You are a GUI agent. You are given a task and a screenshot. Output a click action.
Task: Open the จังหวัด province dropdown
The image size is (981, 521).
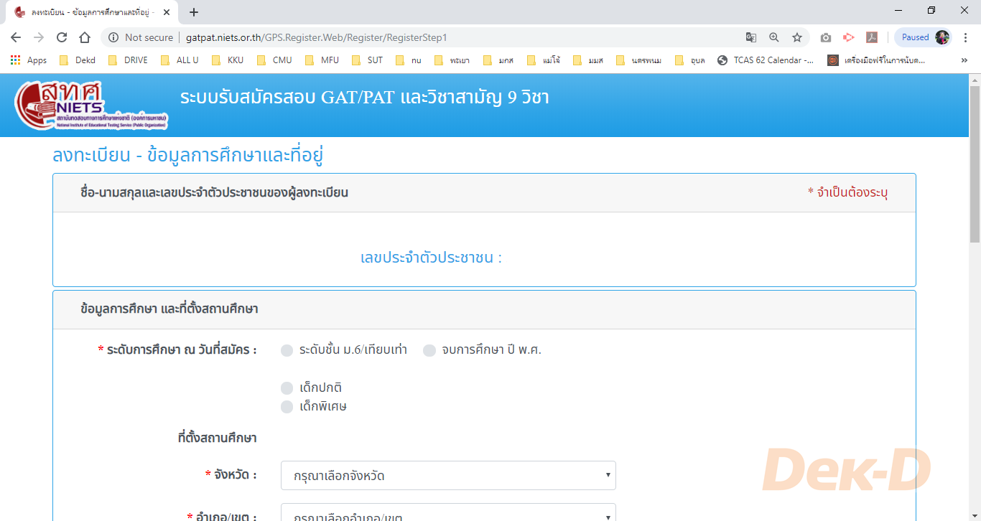pos(447,475)
